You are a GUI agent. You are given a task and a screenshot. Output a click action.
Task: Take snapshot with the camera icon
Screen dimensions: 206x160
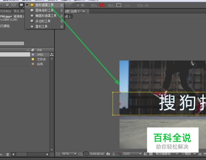point(108,154)
